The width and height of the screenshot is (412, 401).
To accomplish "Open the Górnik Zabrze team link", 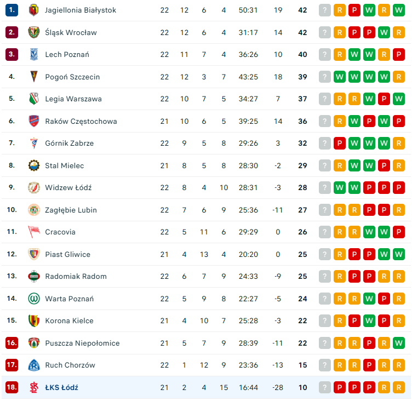I will point(69,143).
